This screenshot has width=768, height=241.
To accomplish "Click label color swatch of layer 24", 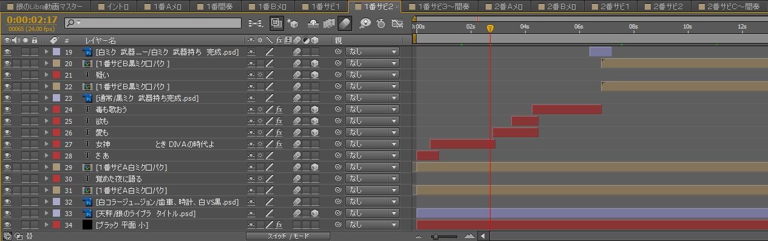I will 56,110.
